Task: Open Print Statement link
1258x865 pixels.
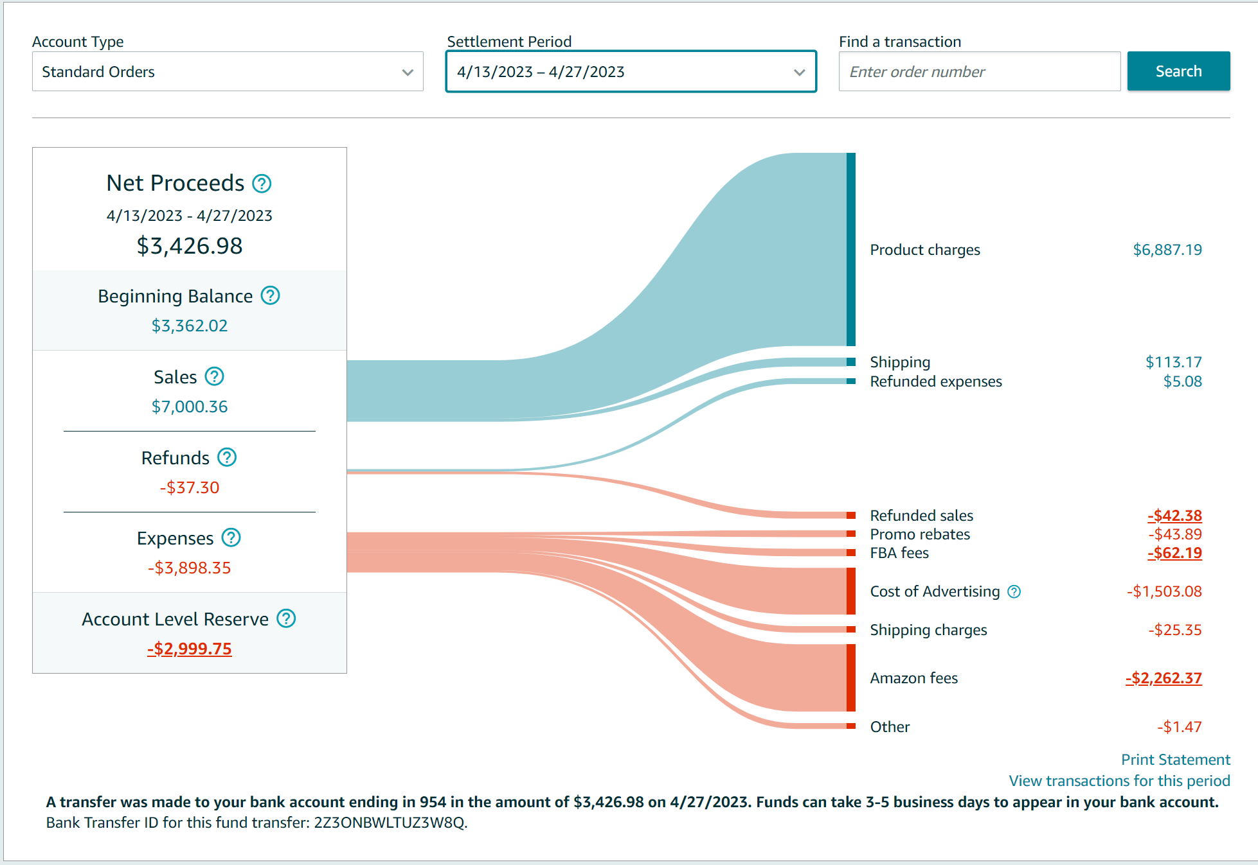Action: coord(1175,760)
